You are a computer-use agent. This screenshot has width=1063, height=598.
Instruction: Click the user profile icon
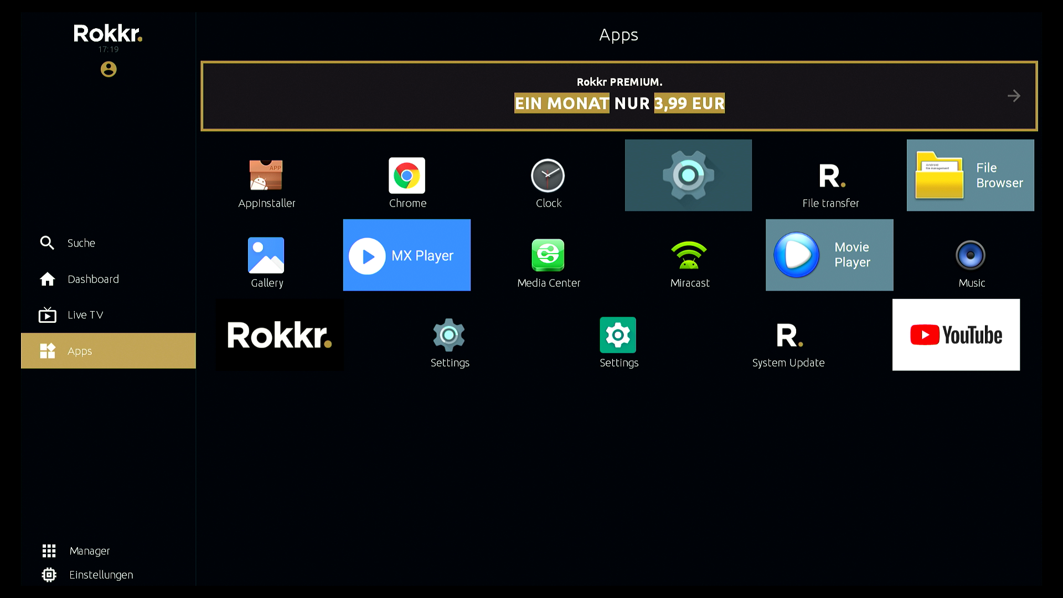109,69
